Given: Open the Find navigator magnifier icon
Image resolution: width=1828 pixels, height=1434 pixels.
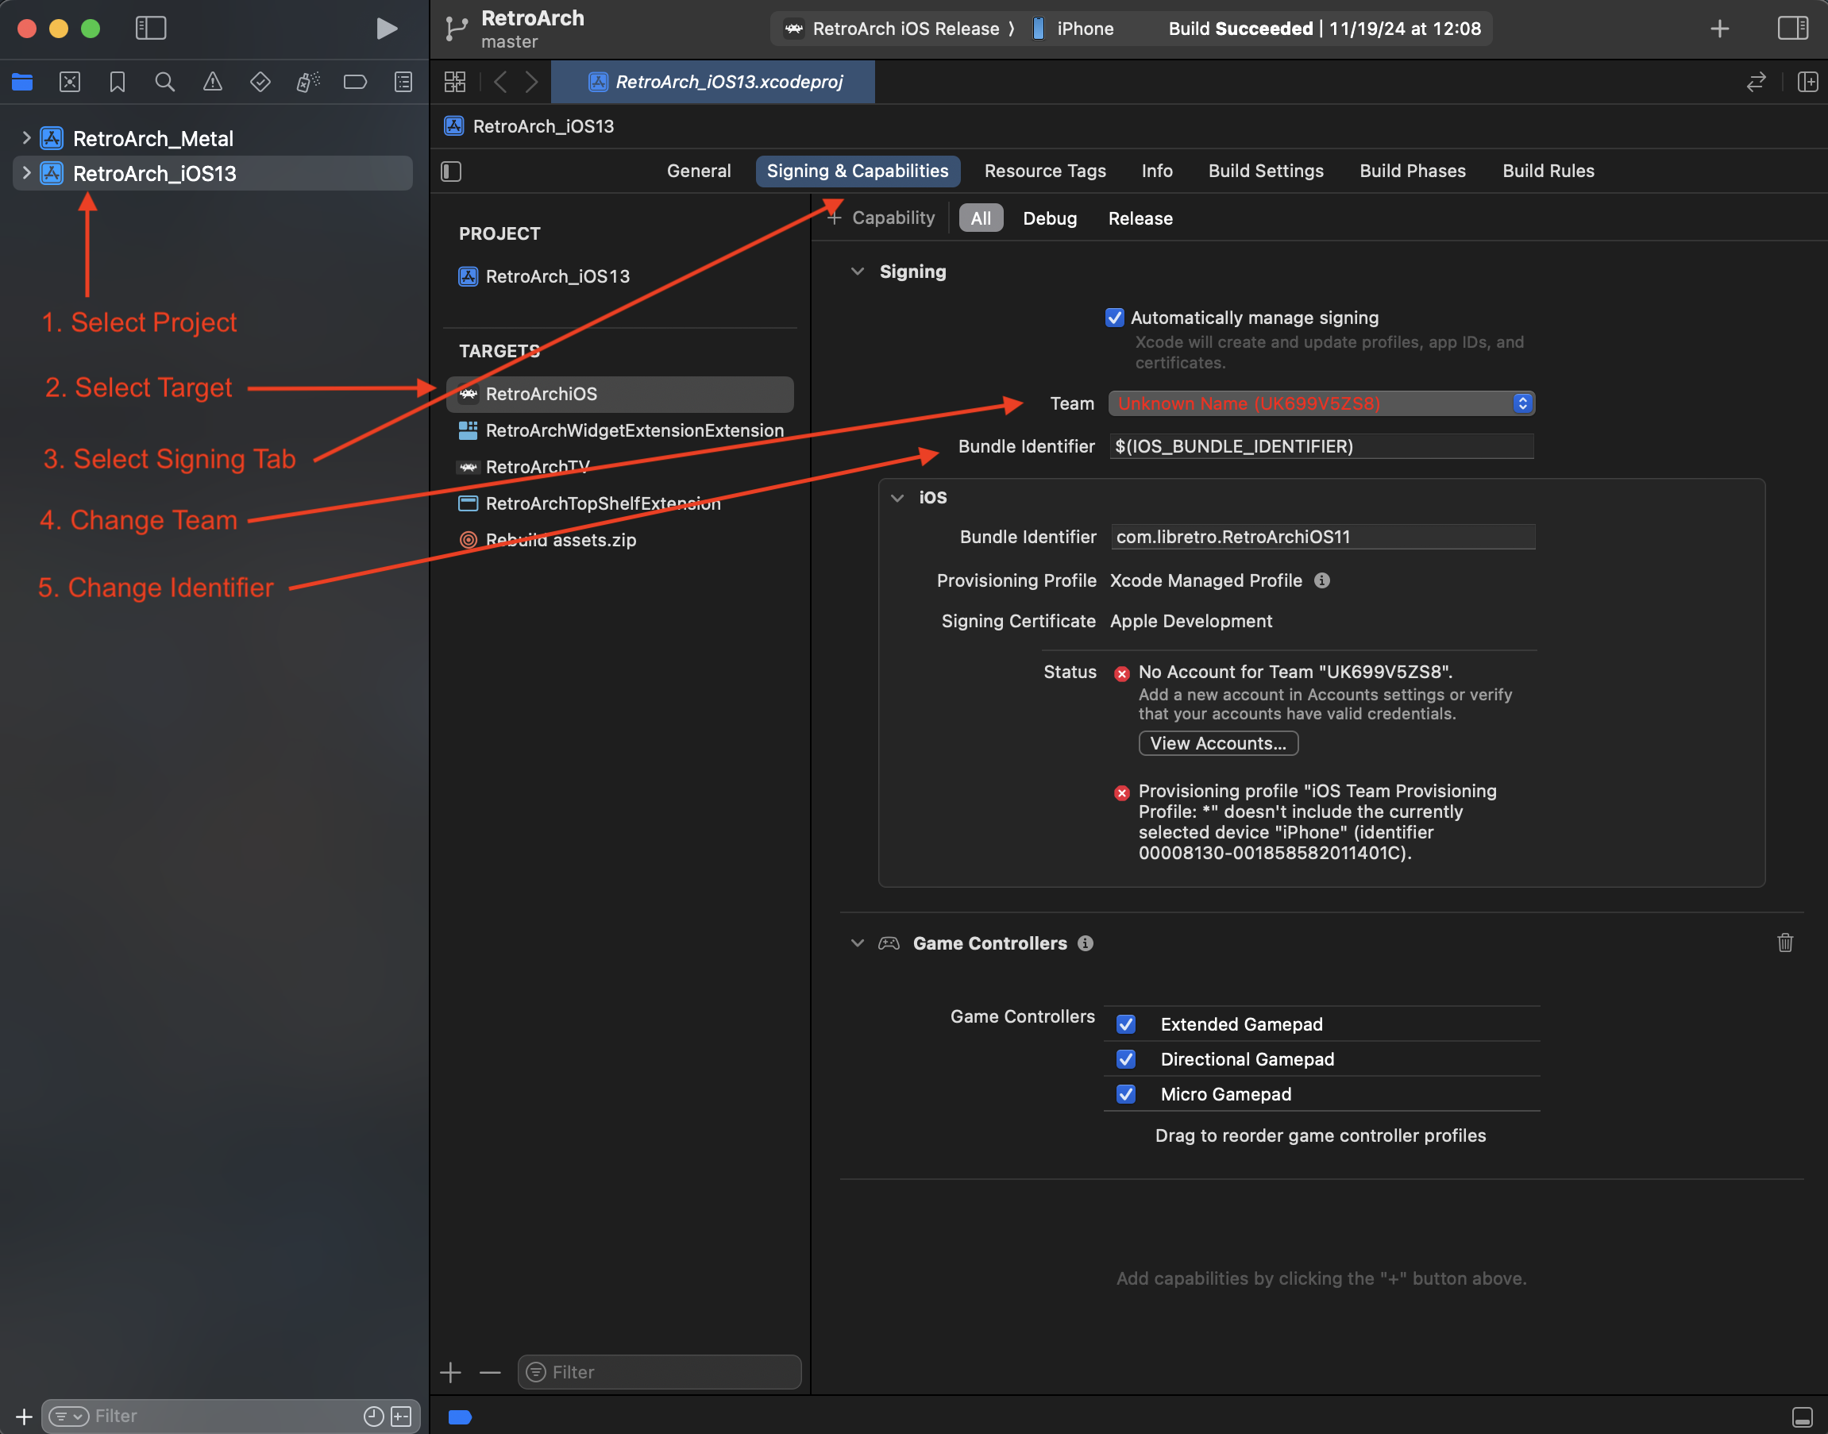Looking at the screenshot, I should tap(164, 83).
